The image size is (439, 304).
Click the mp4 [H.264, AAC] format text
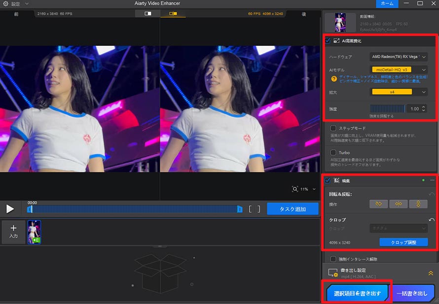359,276
